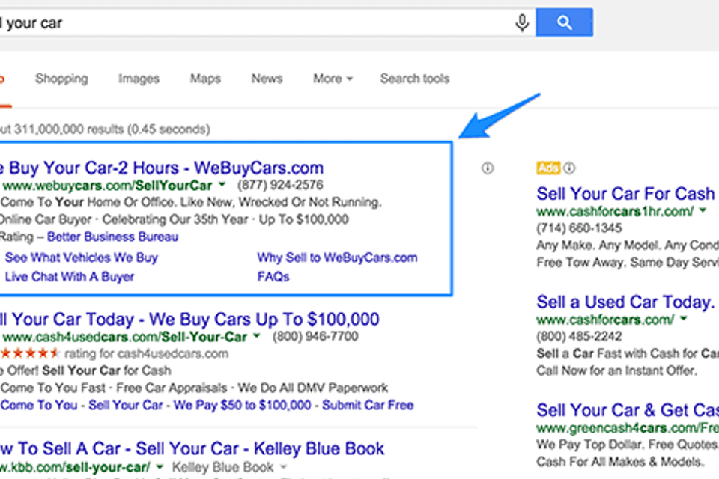The image size is (719, 479).
Task: Expand the dropdown arrow beside webuycars.com URL
Action: (x=222, y=185)
